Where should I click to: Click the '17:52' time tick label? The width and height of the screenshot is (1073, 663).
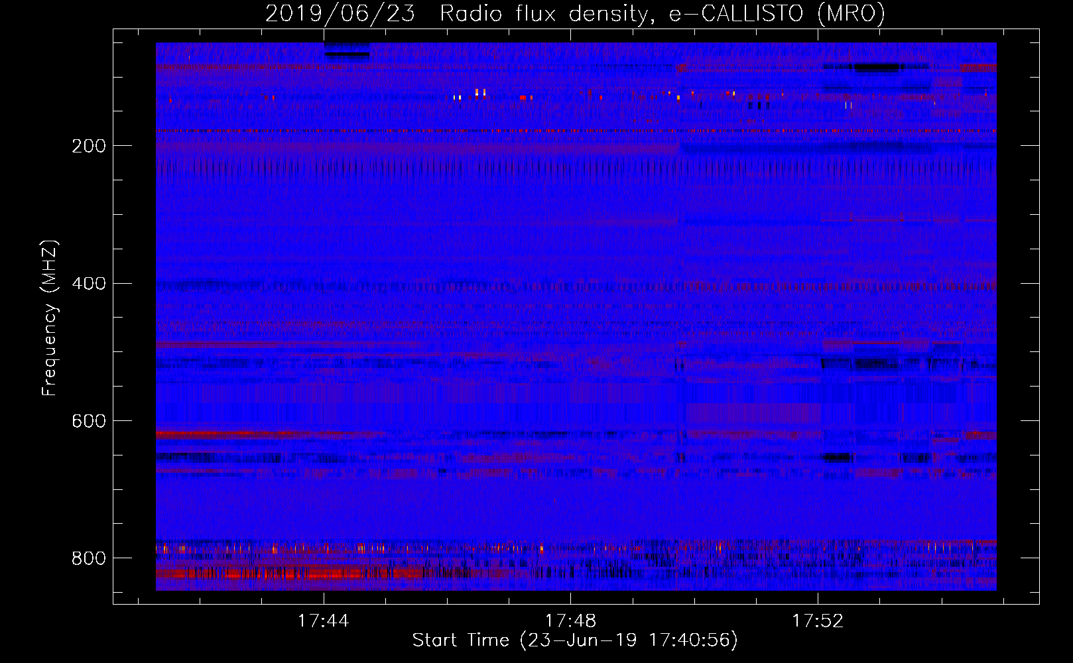[x=818, y=621]
